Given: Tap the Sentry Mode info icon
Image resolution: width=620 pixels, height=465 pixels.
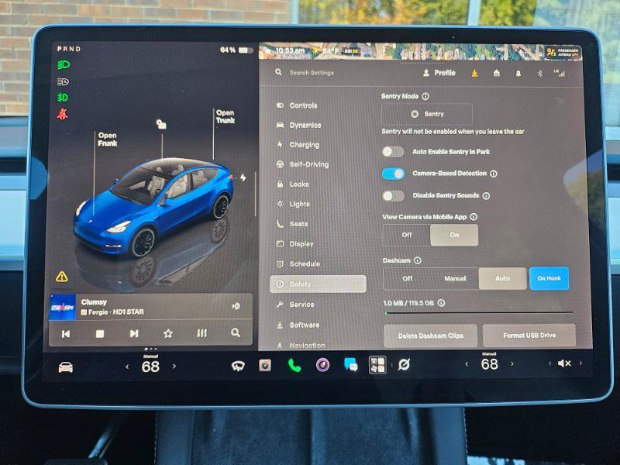Looking at the screenshot, I should click(x=425, y=96).
